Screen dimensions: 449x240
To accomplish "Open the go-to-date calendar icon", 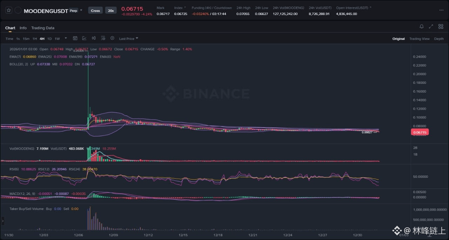I will pyautogui.click(x=75, y=38).
